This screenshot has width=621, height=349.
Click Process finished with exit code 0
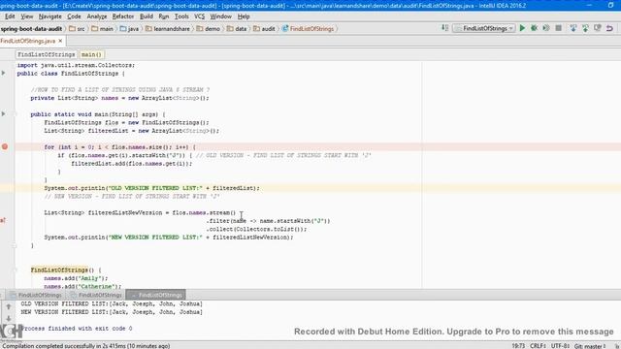pos(77,329)
